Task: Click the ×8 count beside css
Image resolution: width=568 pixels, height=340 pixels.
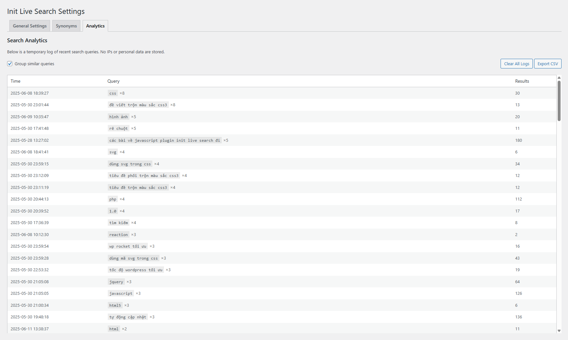Action: click(x=122, y=93)
